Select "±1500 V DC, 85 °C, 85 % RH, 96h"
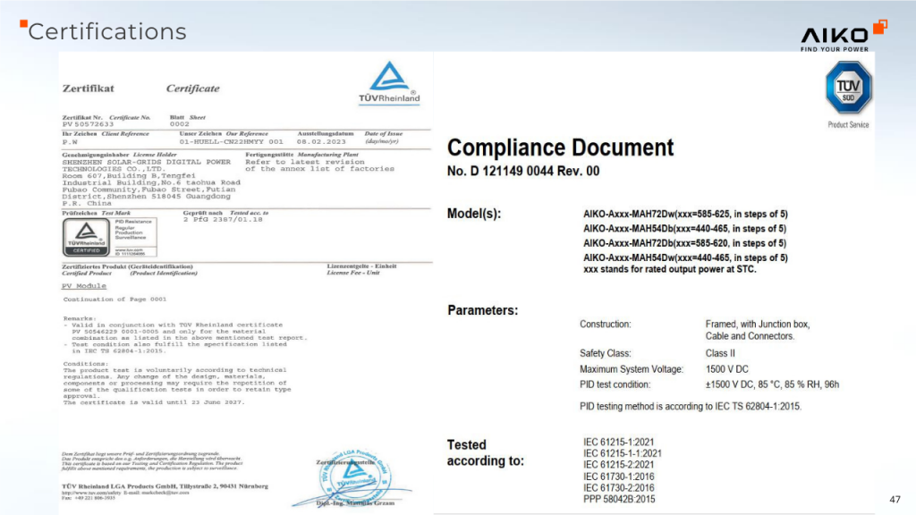 click(772, 384)
